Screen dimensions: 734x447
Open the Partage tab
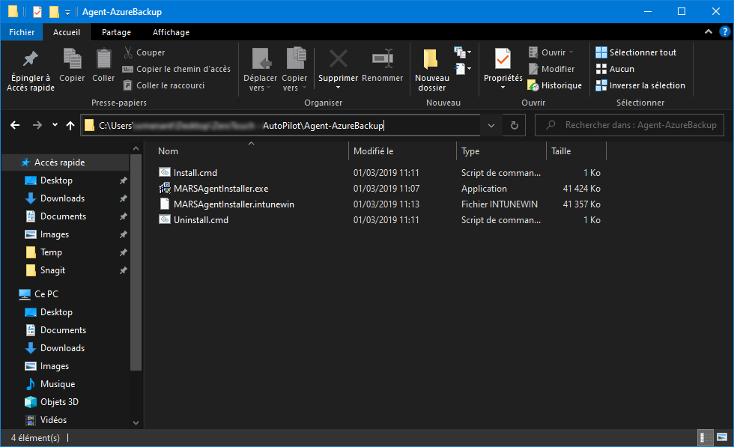point(117,32)
